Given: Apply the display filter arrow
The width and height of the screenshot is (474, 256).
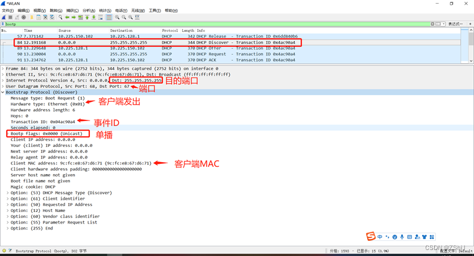Looking at the screenshot, I should click(438, 24).
